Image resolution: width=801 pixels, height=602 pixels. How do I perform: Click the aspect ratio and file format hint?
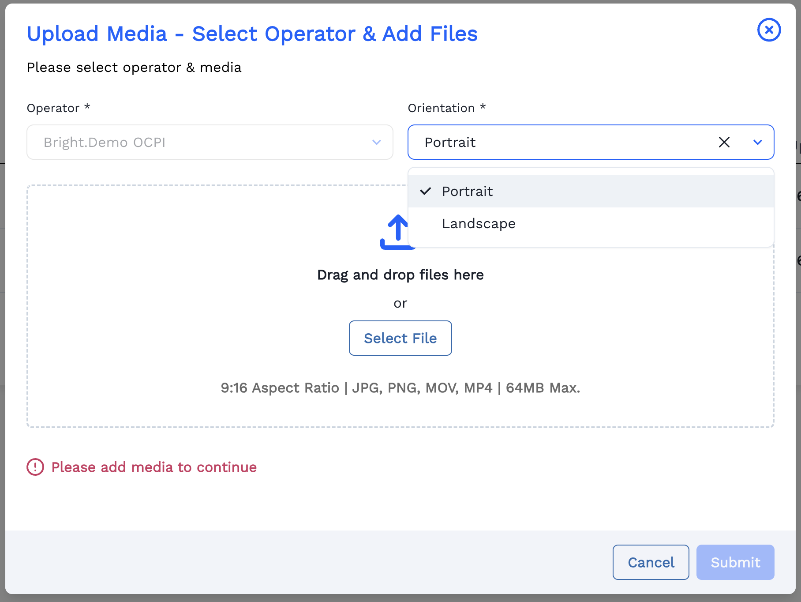point(400,388)
